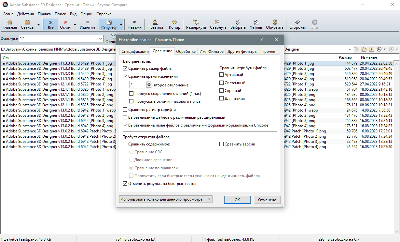The height and width of the screenshot is (242, 400).
Task: Expand all folders with Развернуть
Action: click(x=196, y=24)
